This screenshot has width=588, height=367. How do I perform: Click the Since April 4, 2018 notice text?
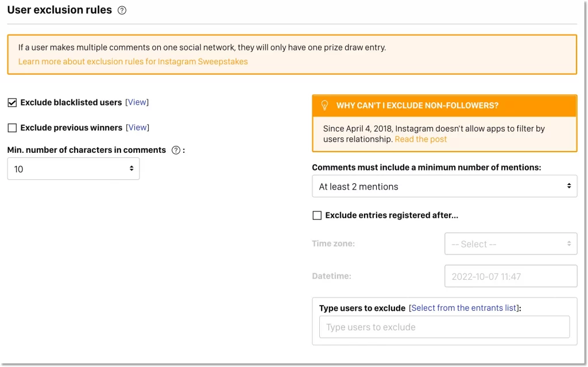[x=434, y=134]
